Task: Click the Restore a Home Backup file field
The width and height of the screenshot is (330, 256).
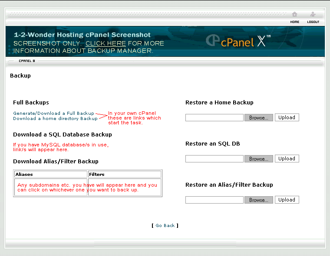Action: (214, 118)
